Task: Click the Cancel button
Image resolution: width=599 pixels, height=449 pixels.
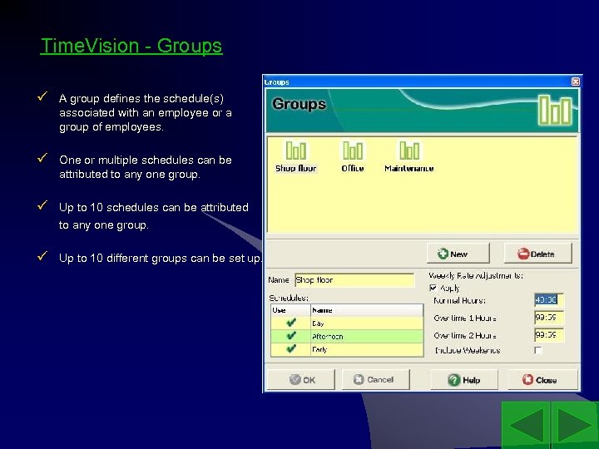Action: click(x=375, y=379)
